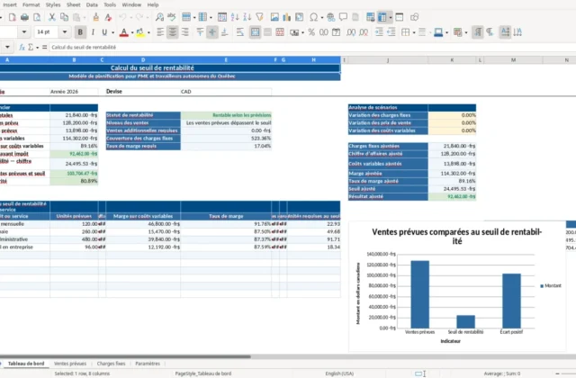Image resolution: width=576 pixels, height=378 pixels.
Task: Click the Clone Formatting paintbrush icon
Action: 96,17
